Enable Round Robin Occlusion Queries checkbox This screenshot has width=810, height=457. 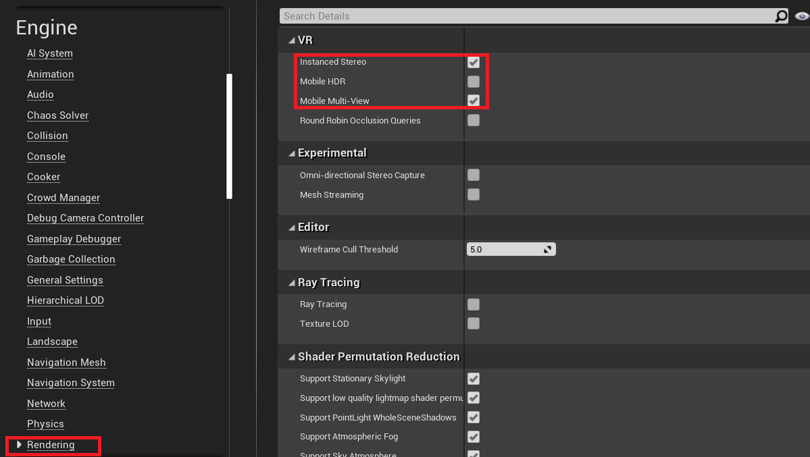coord(473,120)
